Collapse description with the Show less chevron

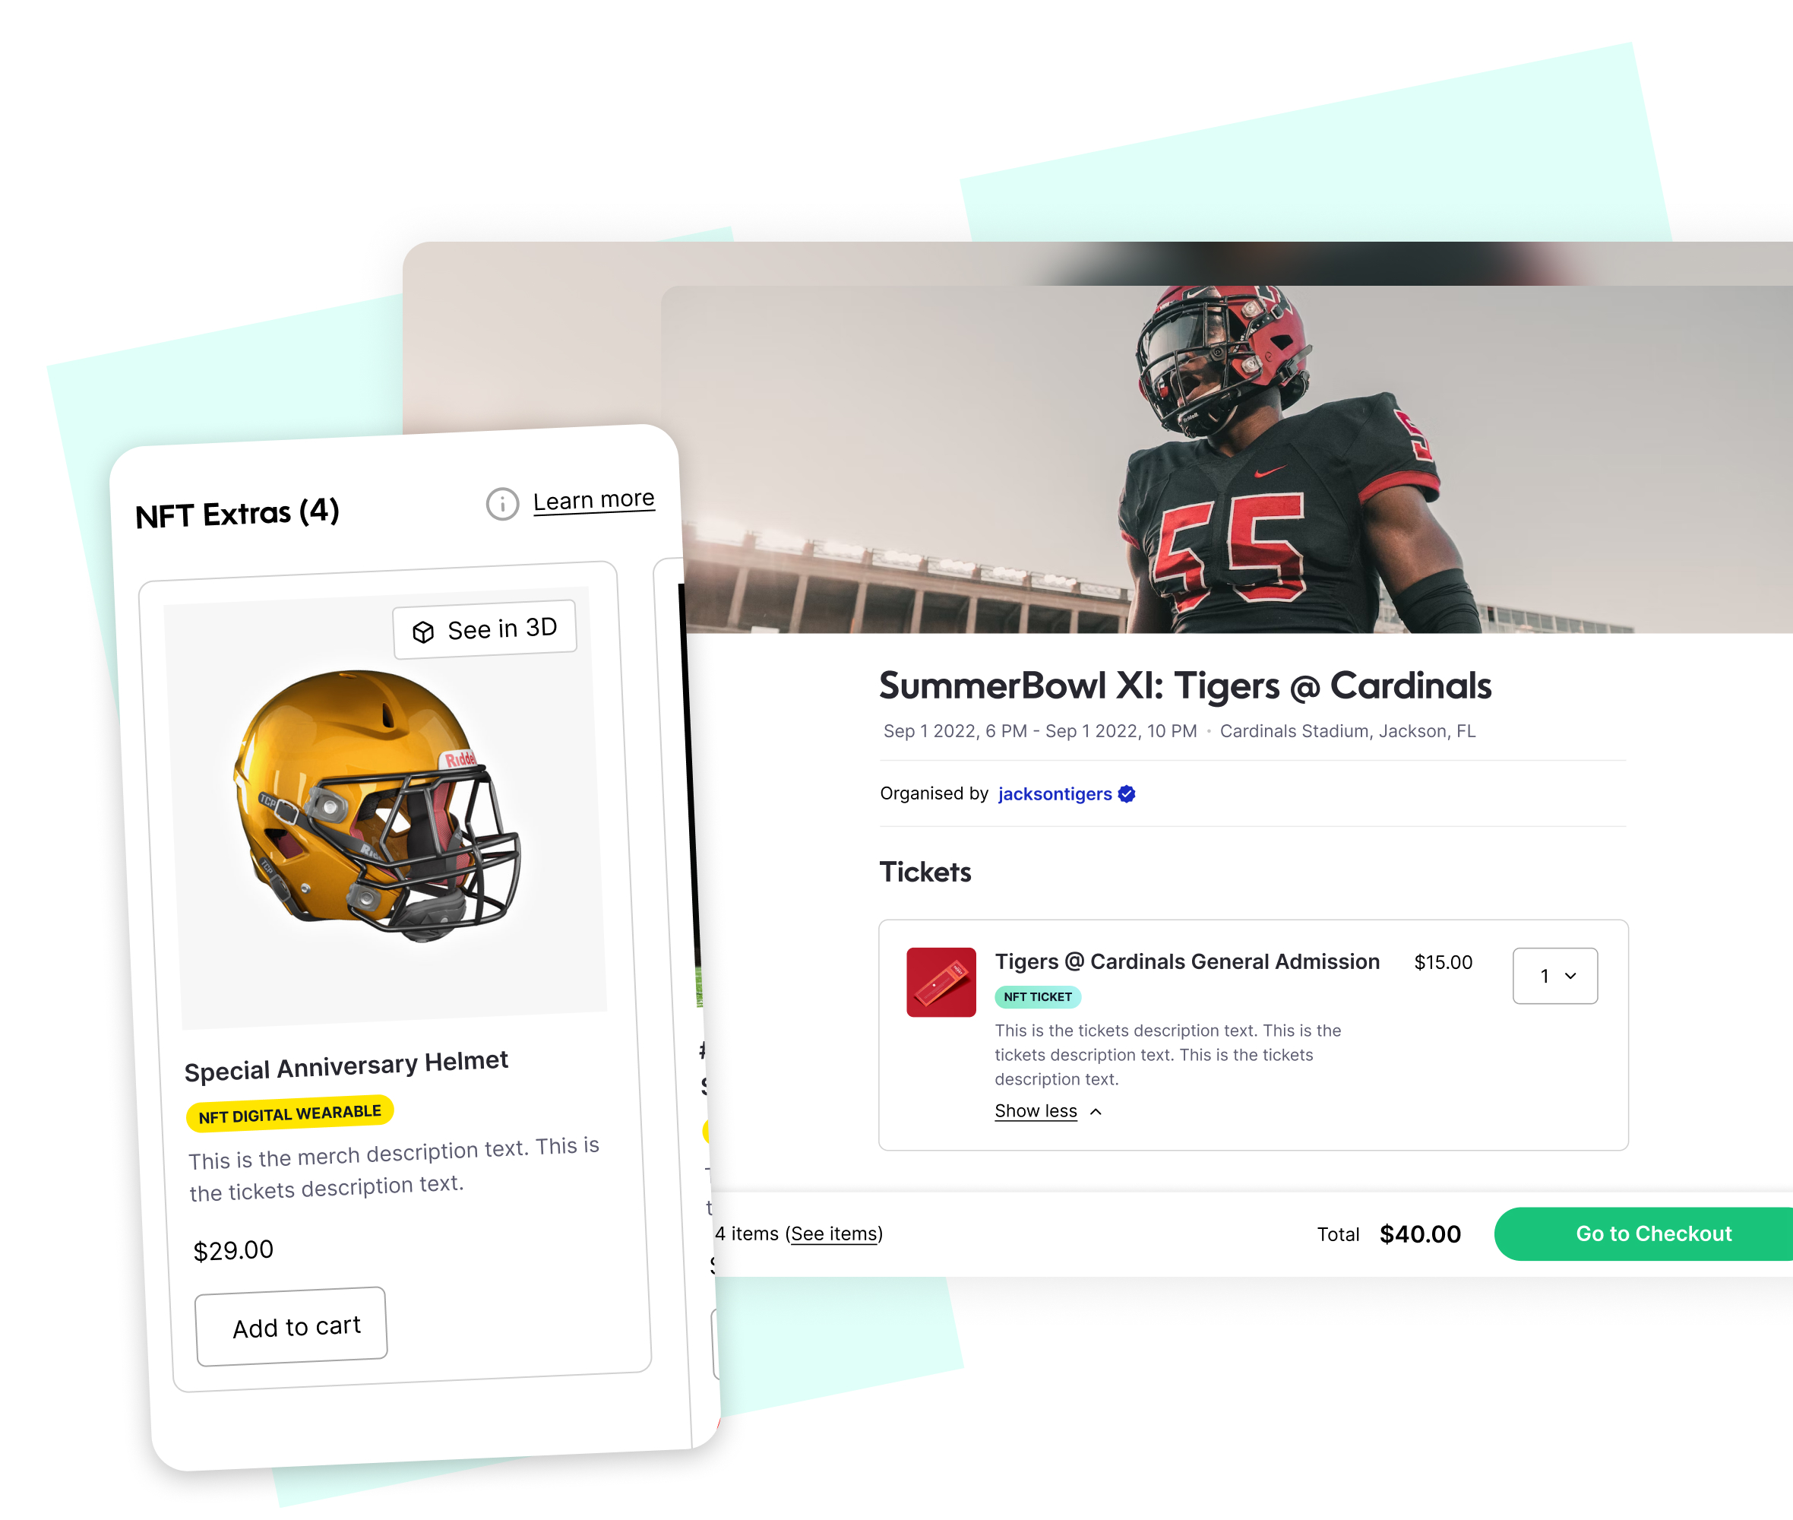(x=1096, y=1112)
